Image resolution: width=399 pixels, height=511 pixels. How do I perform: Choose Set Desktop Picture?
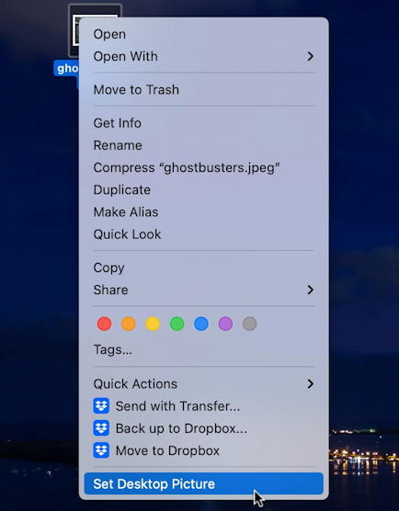click(204, 483)
